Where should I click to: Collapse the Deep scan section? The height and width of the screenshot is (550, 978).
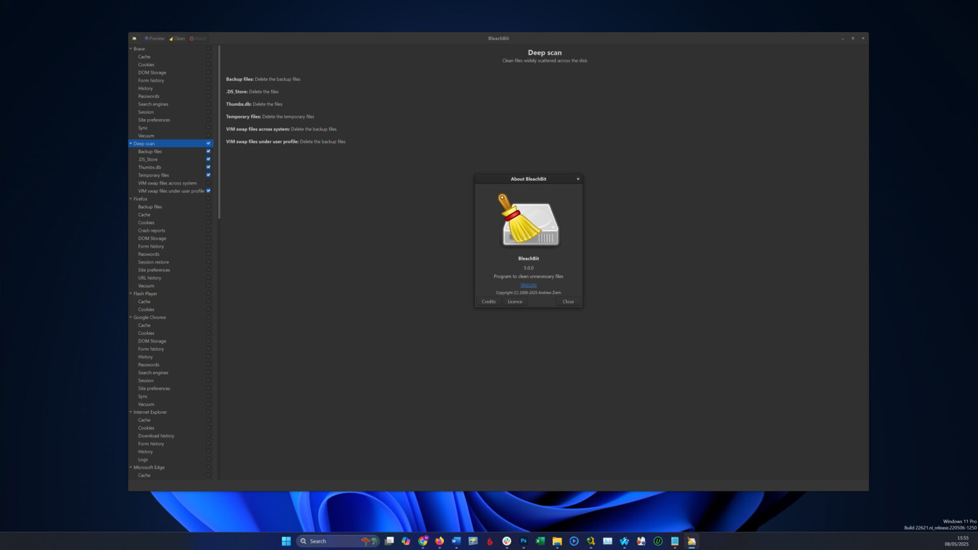pyautogui.click(x=131, y=143)
